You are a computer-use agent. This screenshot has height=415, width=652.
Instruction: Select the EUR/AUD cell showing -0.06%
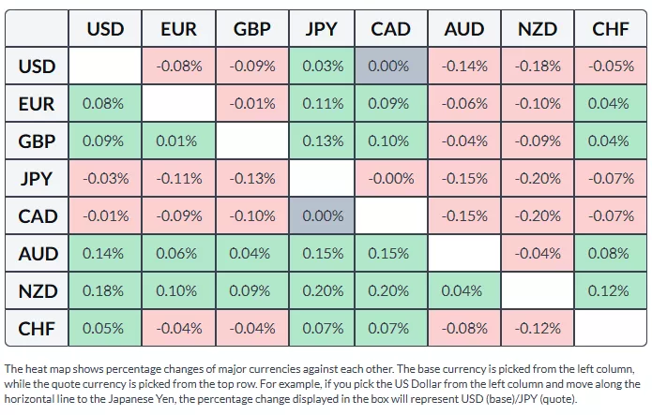[463, 104]
